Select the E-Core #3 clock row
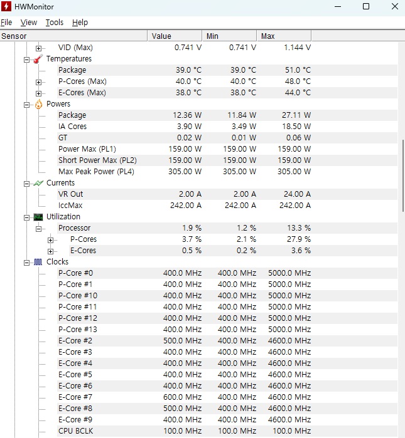The width and height of the screenshot is (405, 438). (x=227, y=352)
